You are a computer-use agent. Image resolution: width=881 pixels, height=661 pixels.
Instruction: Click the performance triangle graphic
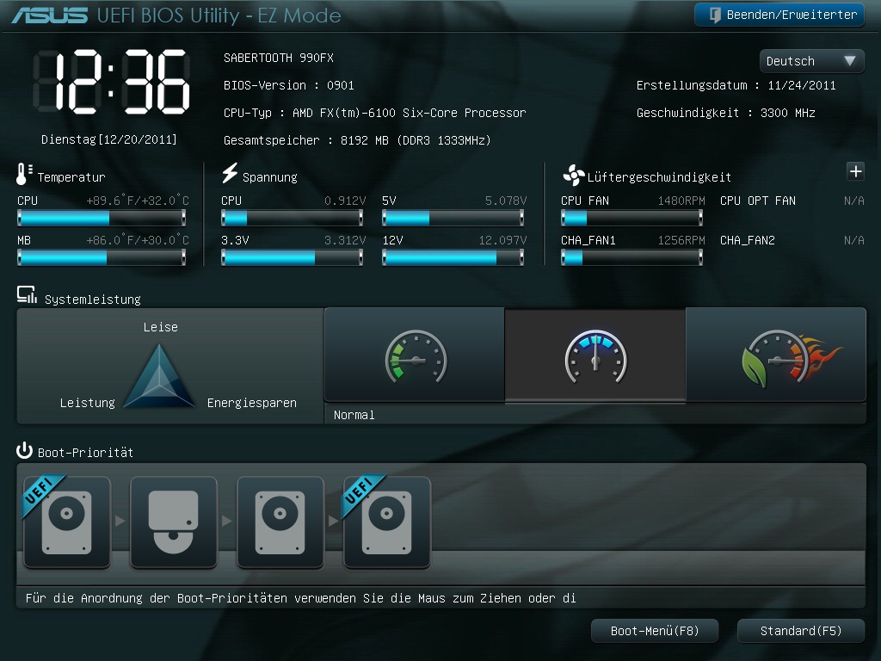[x=159, y=375]
